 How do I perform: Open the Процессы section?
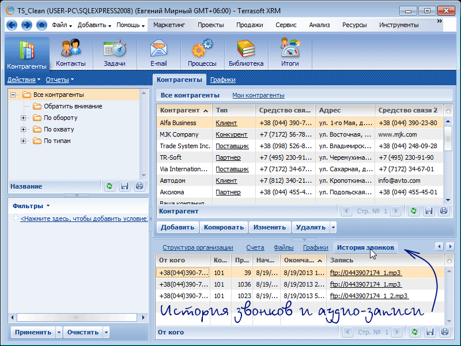[x=202, y=53]
